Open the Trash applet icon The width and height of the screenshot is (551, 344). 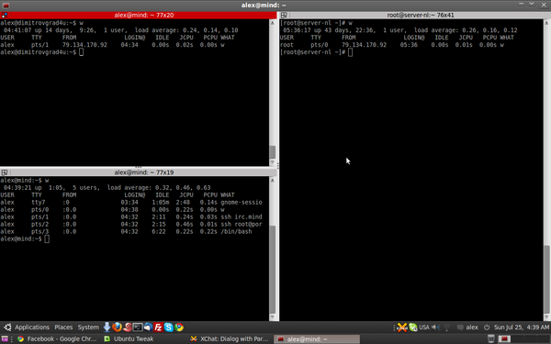coord(491,338)
